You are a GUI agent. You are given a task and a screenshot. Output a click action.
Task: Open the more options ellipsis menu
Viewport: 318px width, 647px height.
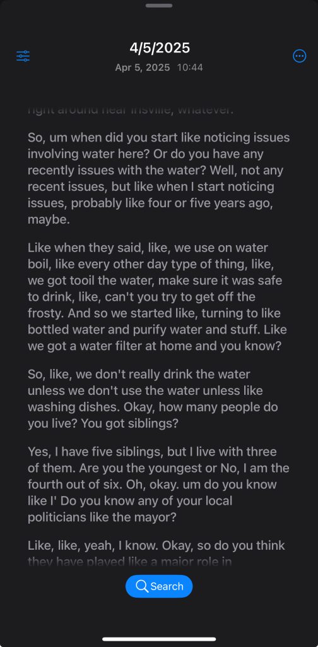300,56
